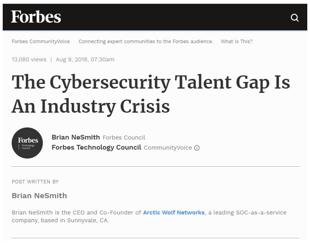Select the Brian NeSmith heading under Post Written By
This screenshot has width=310, height=244.
[39, 196]
